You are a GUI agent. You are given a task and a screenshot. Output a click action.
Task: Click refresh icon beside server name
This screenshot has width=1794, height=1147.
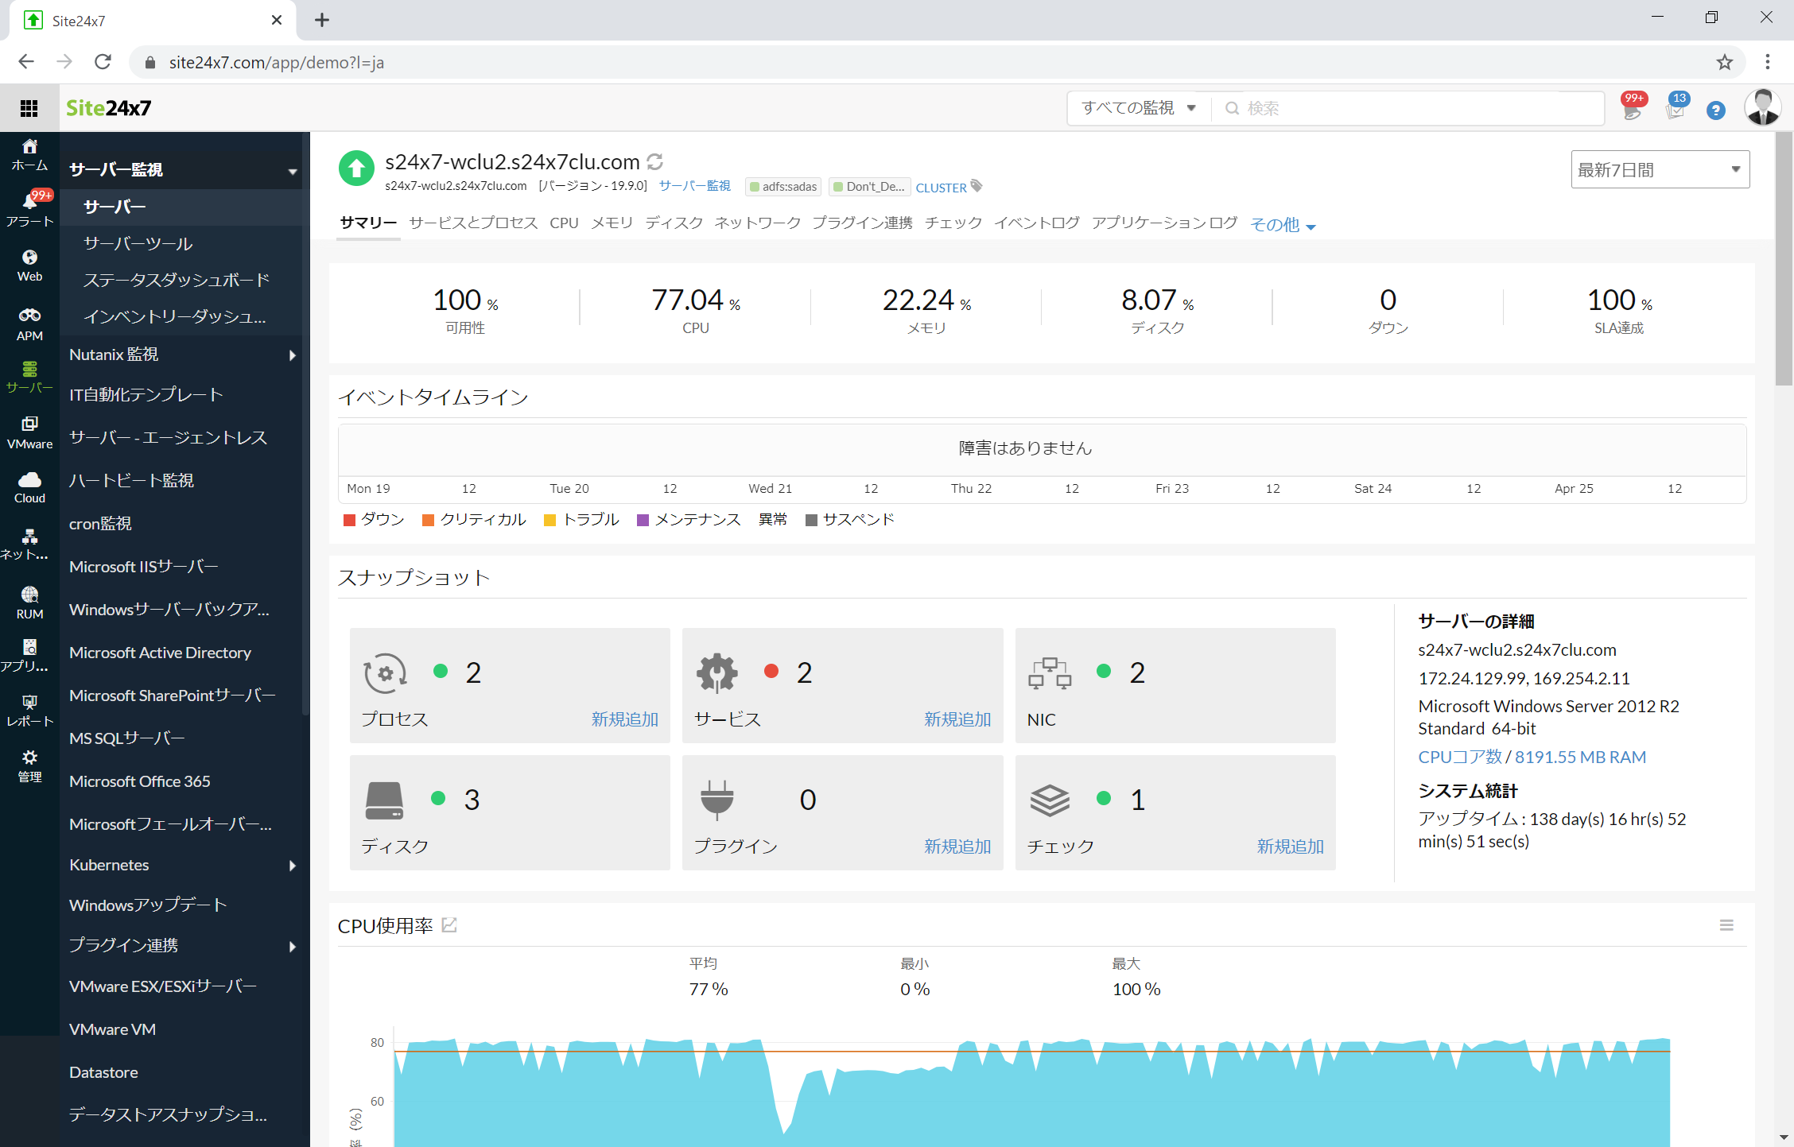(x=655, y=162)
